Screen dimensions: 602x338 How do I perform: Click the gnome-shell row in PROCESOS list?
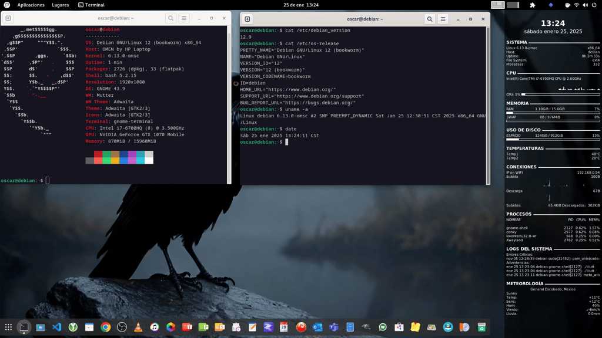point(553,228)
